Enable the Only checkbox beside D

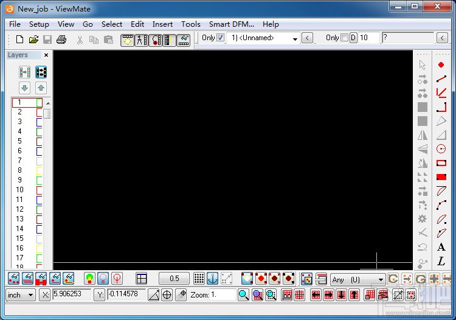click(344, 38)
